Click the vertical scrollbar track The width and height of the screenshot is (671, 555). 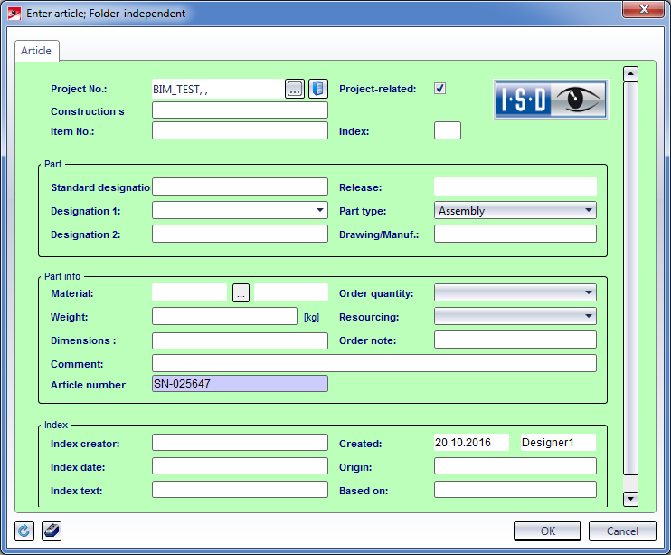[631, 272]
